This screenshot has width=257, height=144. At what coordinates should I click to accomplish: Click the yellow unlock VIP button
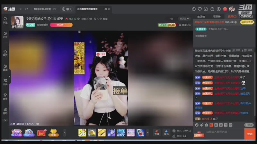[x=247, y=22]
